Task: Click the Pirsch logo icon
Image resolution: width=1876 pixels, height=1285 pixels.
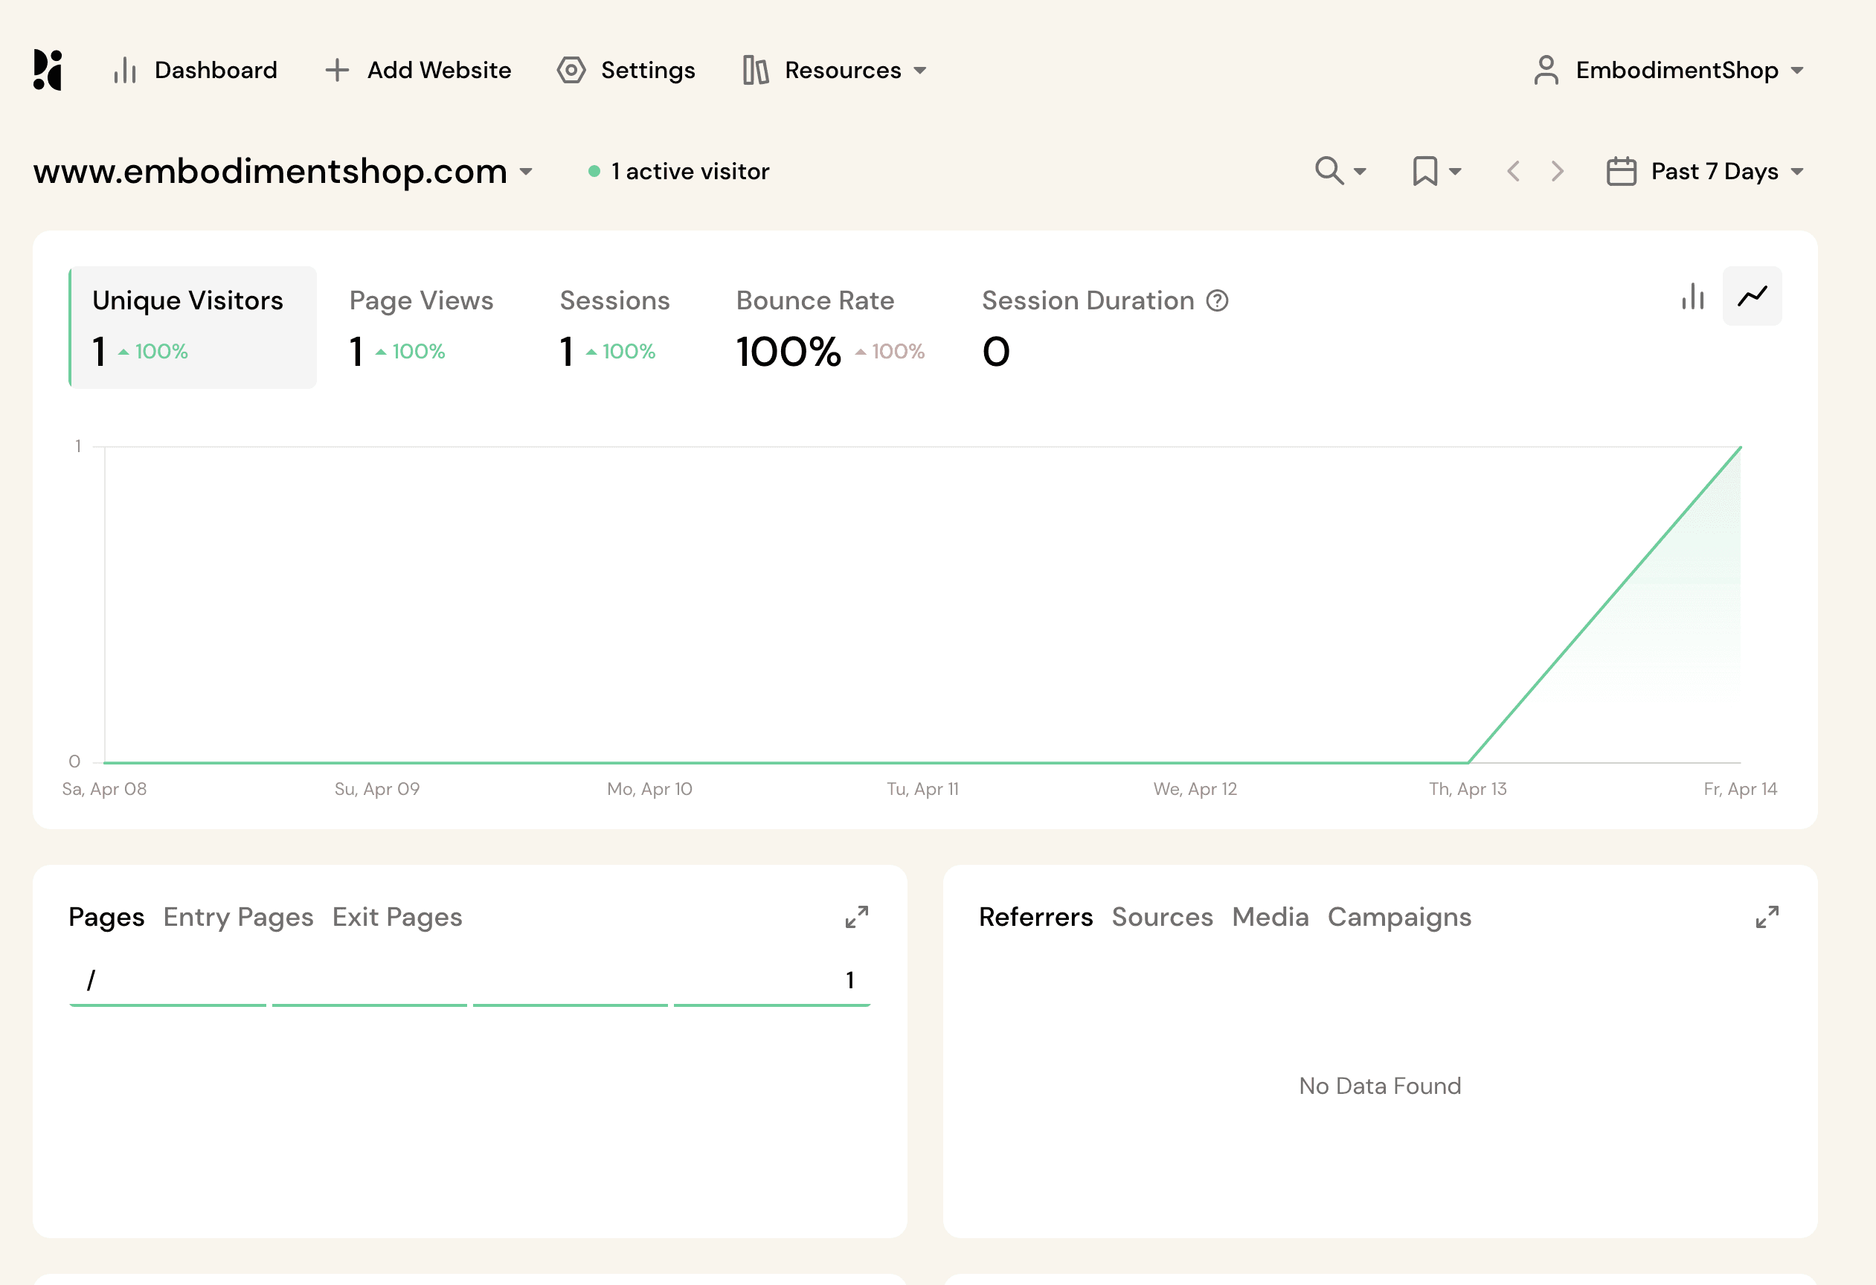Action: [48, 70]
